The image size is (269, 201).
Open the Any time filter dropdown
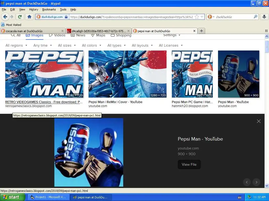tap(43, 45)
